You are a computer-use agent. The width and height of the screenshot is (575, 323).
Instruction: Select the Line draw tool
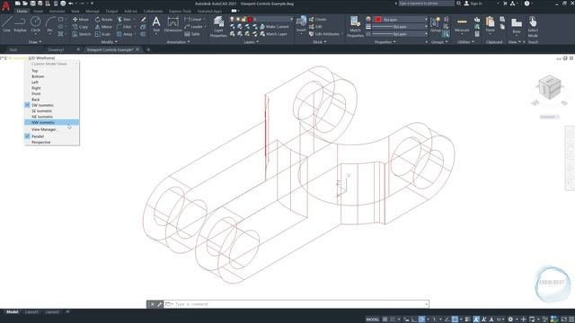click(x=6, y=24)
